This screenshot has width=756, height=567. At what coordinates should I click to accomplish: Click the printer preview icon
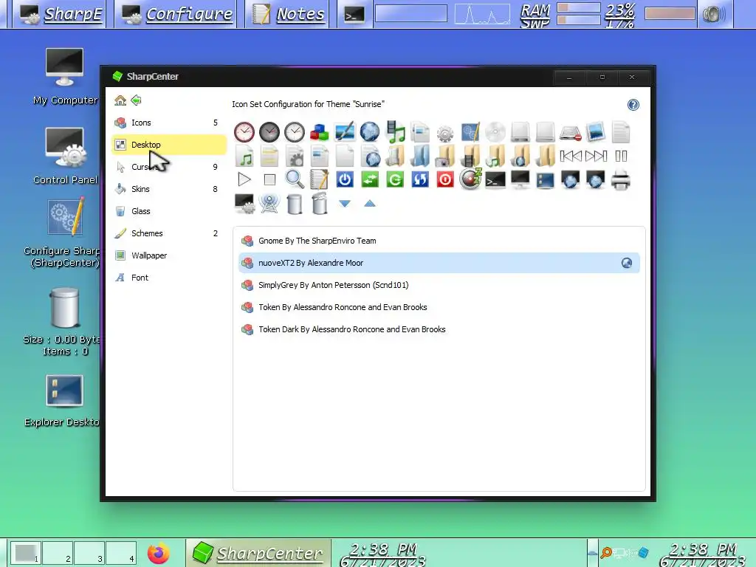click(x=620, y=180)
